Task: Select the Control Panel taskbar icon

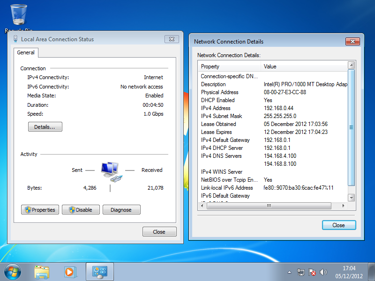Action: 100,272
